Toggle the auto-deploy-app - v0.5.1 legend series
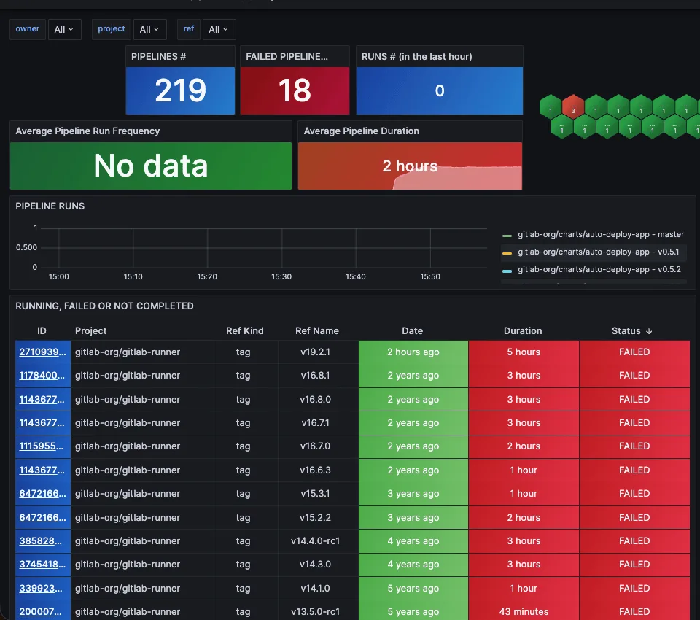Screen dimensions: 700x620 coord(598,252)
